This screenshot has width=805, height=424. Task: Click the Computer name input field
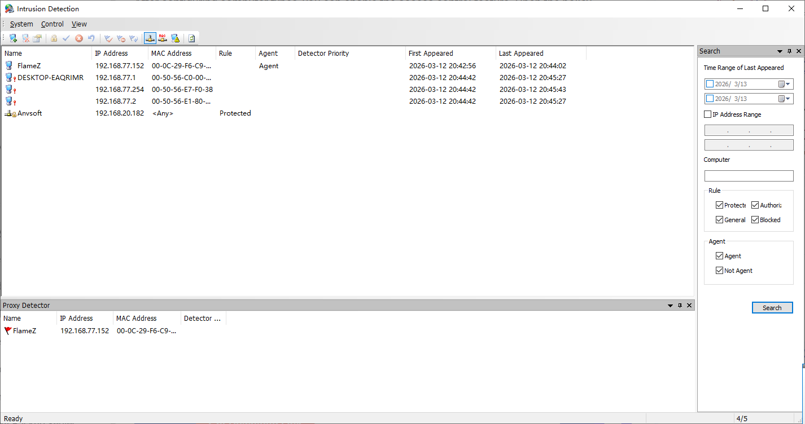[749, 175]
